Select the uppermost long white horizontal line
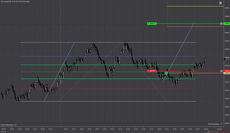 click(108, 42)
